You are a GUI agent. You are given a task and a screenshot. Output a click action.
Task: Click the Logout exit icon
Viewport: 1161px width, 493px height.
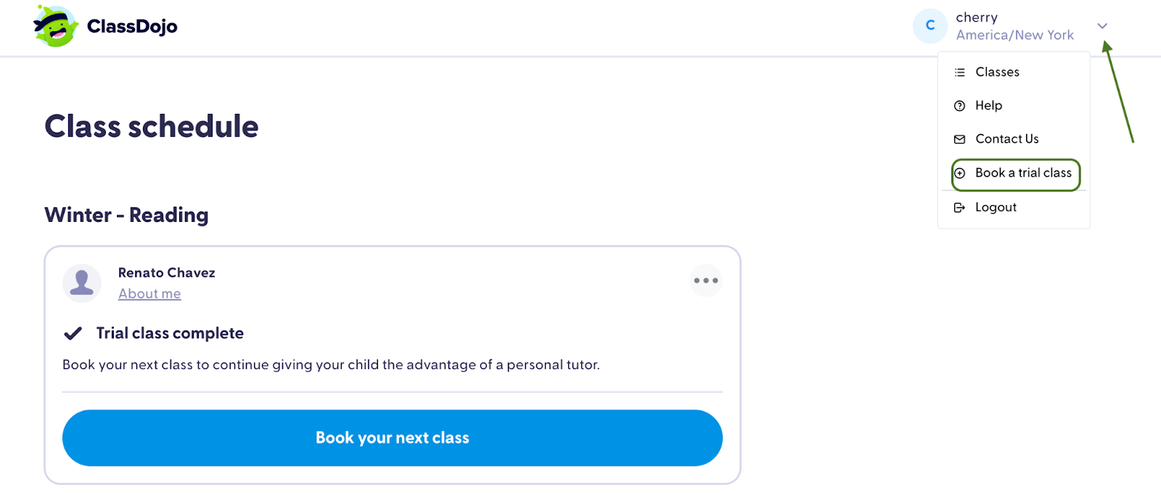pyautogui.click(x=959, y=207)
